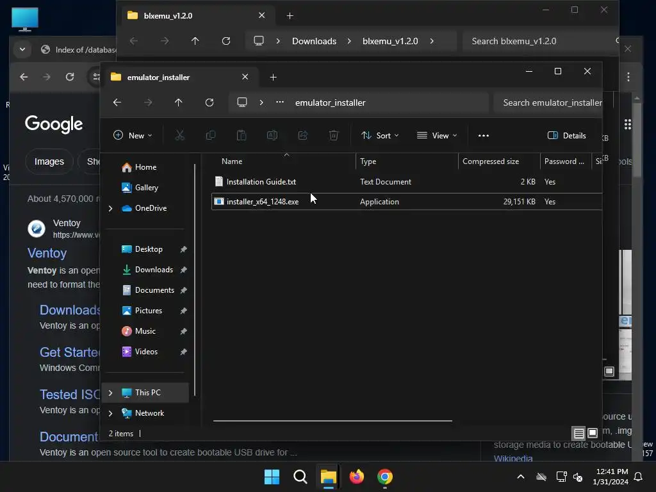Click the Search blxemu_v1.2.0 box
Image resolution: width=656 pixels, height=492 pixels.
(541, 41)
